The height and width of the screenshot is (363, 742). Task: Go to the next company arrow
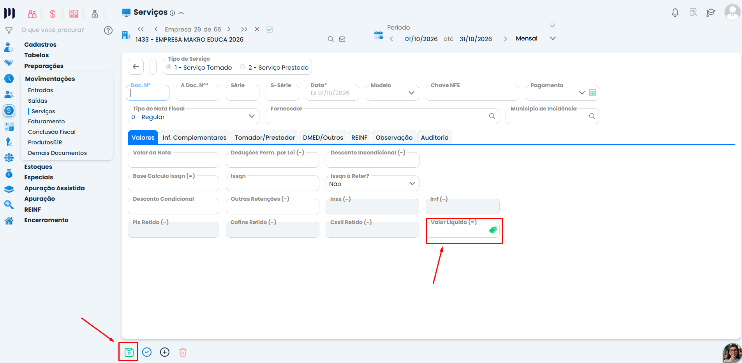pyautogui.click(x=229, y=29)
